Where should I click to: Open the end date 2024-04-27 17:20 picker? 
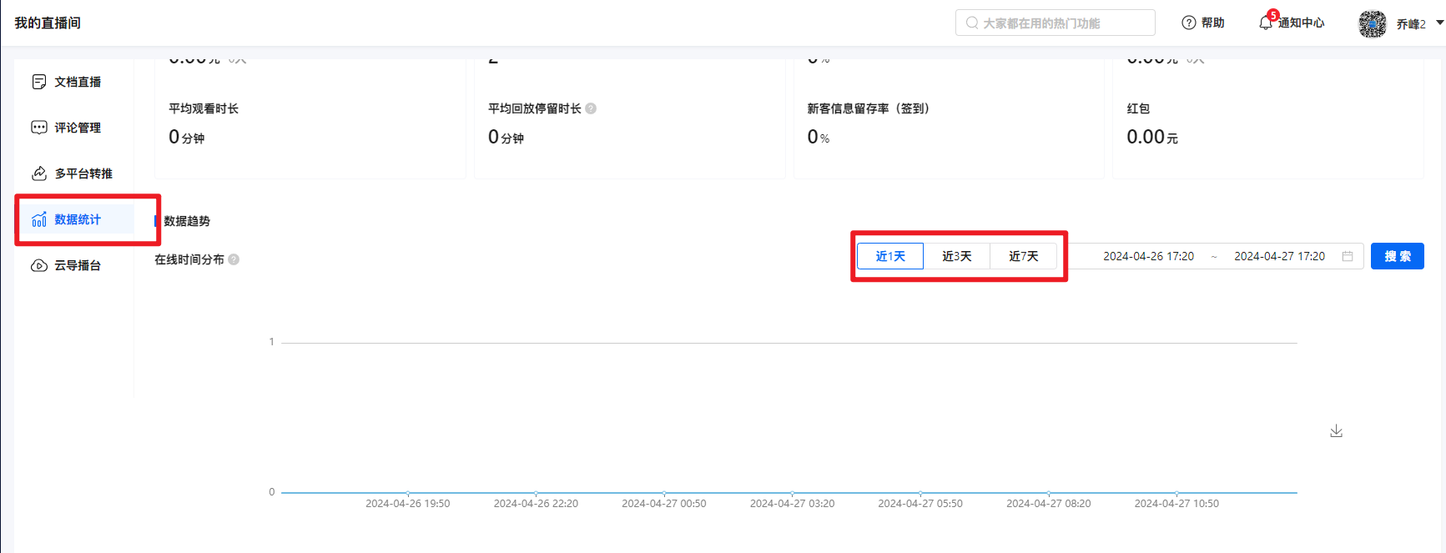(x=1279, y=256)
